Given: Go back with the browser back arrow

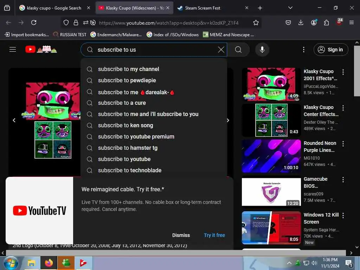Looking at the screenshot, I should (x=8, y=22).
